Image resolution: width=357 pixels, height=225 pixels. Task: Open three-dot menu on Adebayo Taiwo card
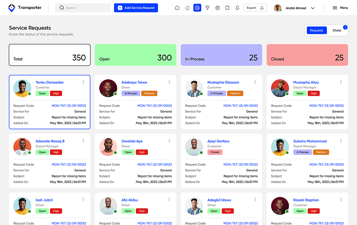click(169, 82)
